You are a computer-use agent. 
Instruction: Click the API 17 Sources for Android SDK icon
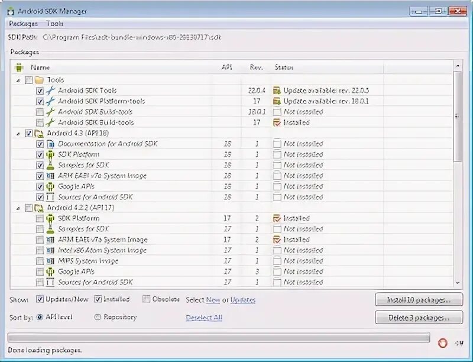click(50, 282)
